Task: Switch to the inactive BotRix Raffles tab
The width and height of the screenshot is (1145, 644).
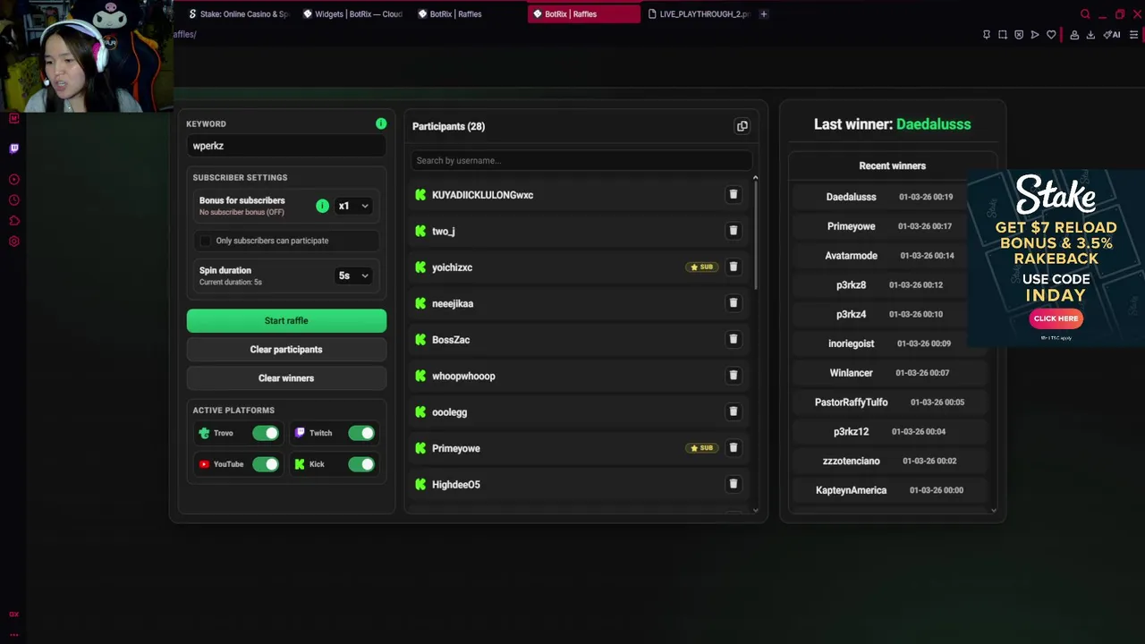Action: [x=467, y=14]
